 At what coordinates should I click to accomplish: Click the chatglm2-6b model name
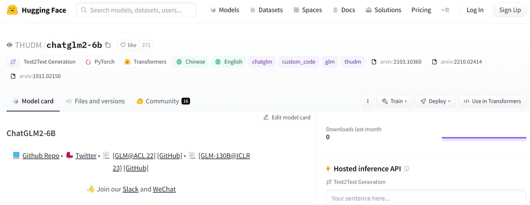[x=74, y=45]
